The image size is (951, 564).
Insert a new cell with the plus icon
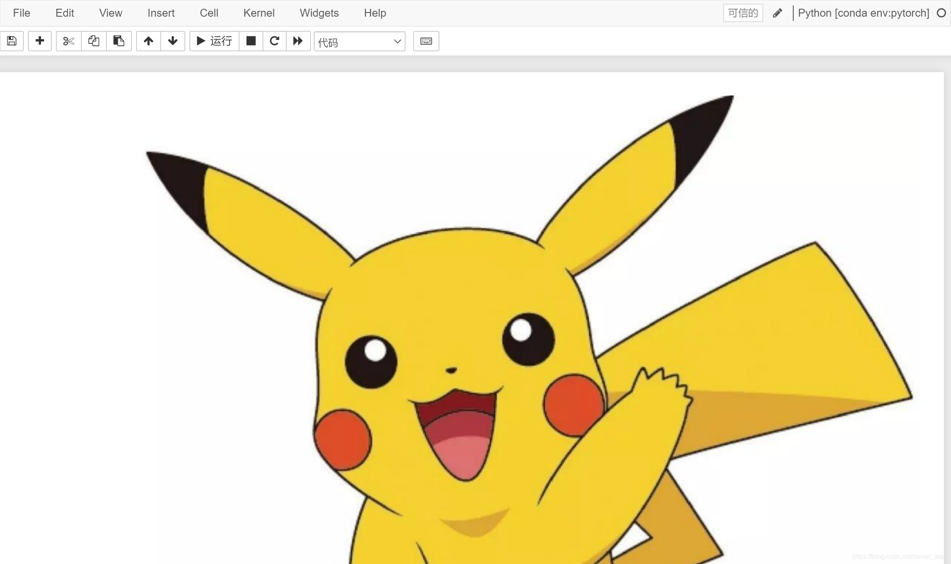[x=40, y=41]
